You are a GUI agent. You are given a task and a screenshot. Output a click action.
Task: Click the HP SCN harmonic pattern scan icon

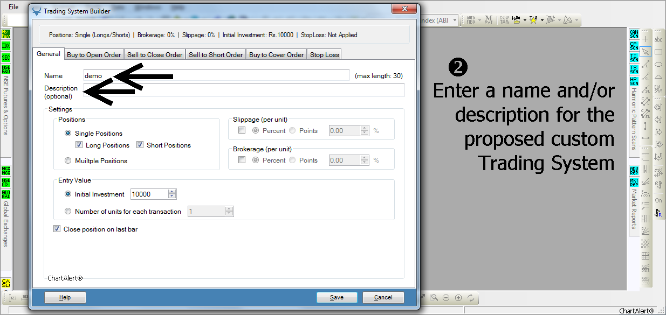(634, 81)
